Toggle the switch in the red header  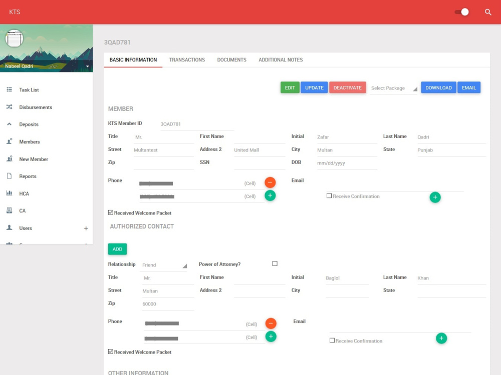462,12
